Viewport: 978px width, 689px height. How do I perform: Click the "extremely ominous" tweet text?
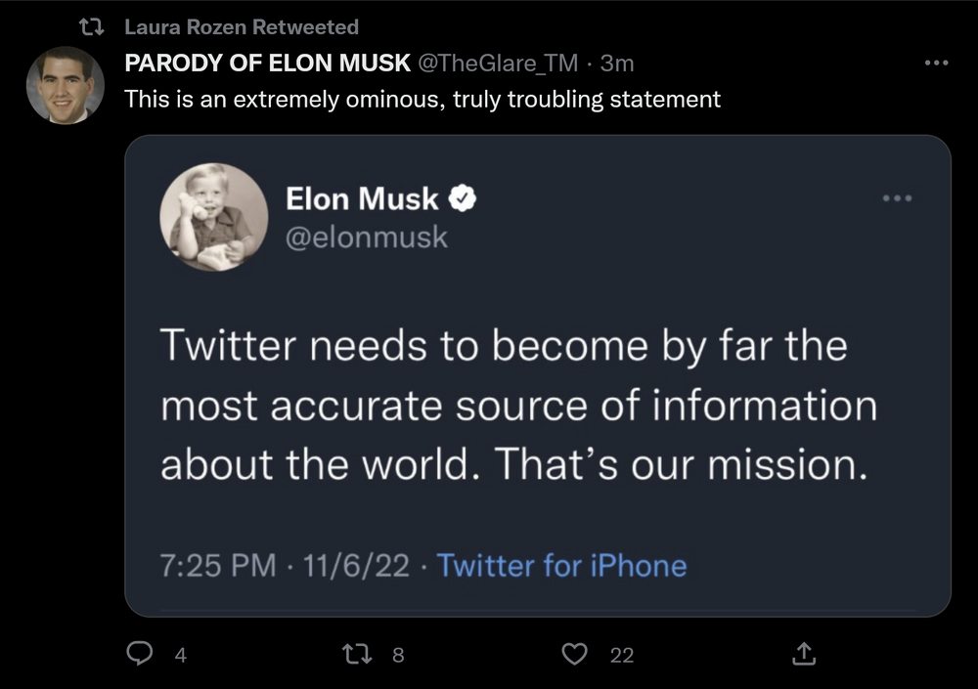pos(422,99)
